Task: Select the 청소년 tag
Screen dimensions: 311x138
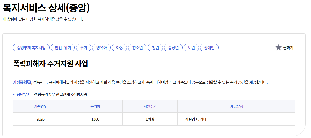Action: click(137, 48)
